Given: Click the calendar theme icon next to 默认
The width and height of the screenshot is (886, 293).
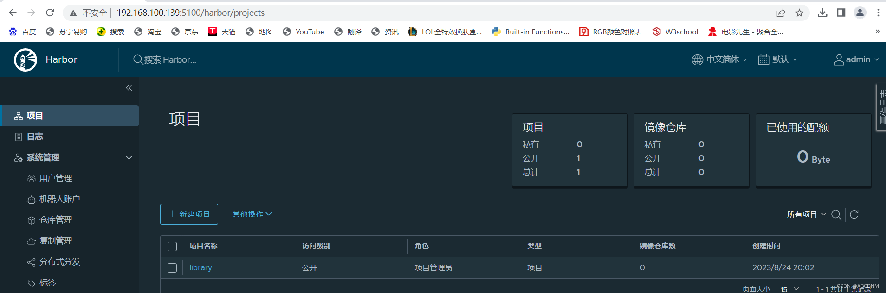Looking at the screenshot, I should (763, 59).
